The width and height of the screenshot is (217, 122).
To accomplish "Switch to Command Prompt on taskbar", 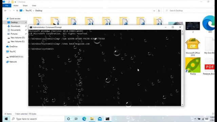I will tap(107, 119).
